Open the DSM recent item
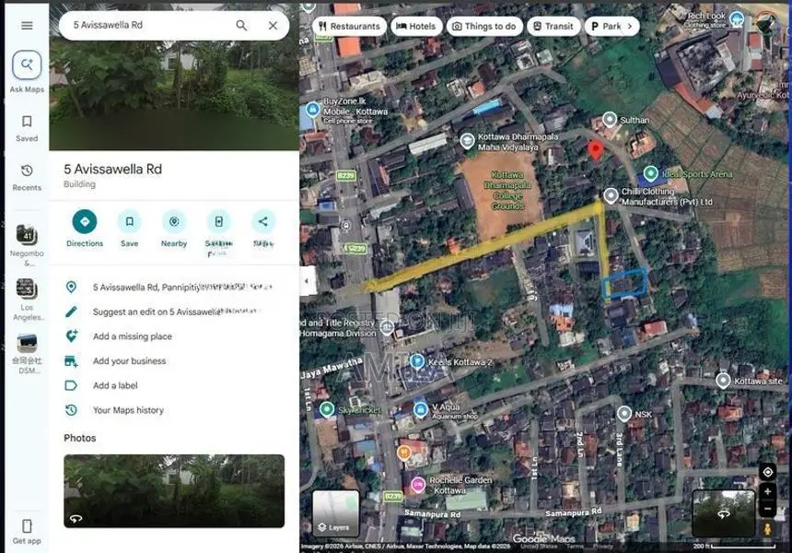792x553 pixels. coord(27,353)
